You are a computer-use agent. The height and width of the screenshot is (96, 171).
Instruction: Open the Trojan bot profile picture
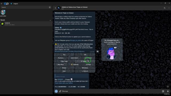(59, 8)
